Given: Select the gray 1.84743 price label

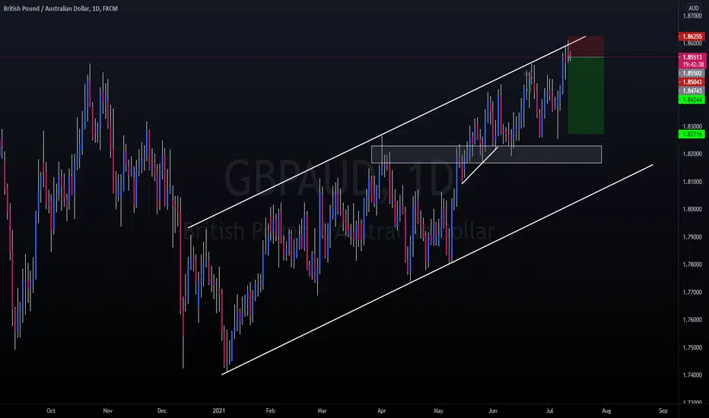Looking at the screenshot, I should [x=692, y=91].
